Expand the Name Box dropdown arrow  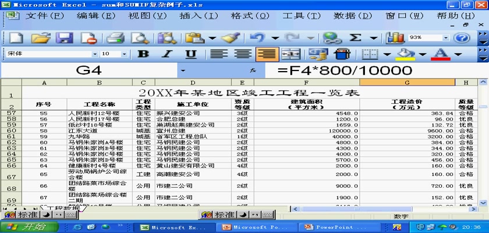point(183,70)
